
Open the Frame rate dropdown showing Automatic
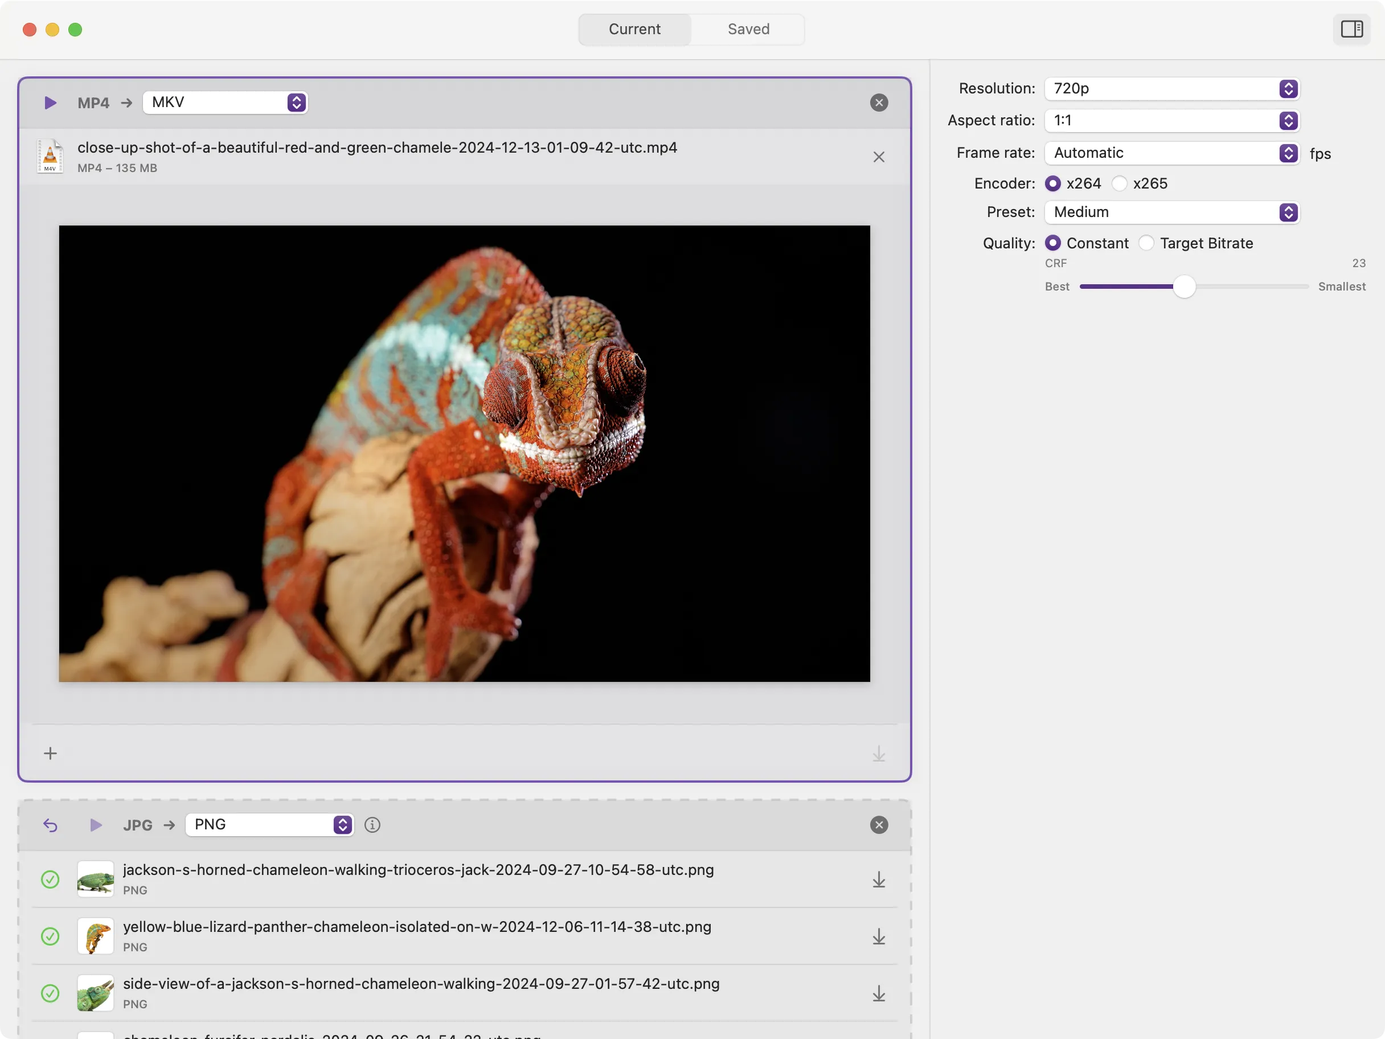coord(1171,153)
